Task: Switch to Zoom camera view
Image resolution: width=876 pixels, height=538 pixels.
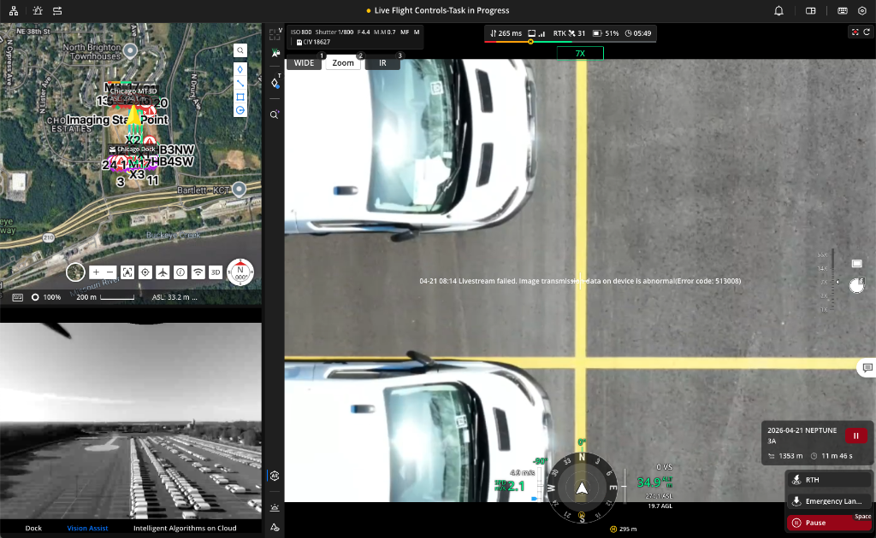Action: click(343, 63)
